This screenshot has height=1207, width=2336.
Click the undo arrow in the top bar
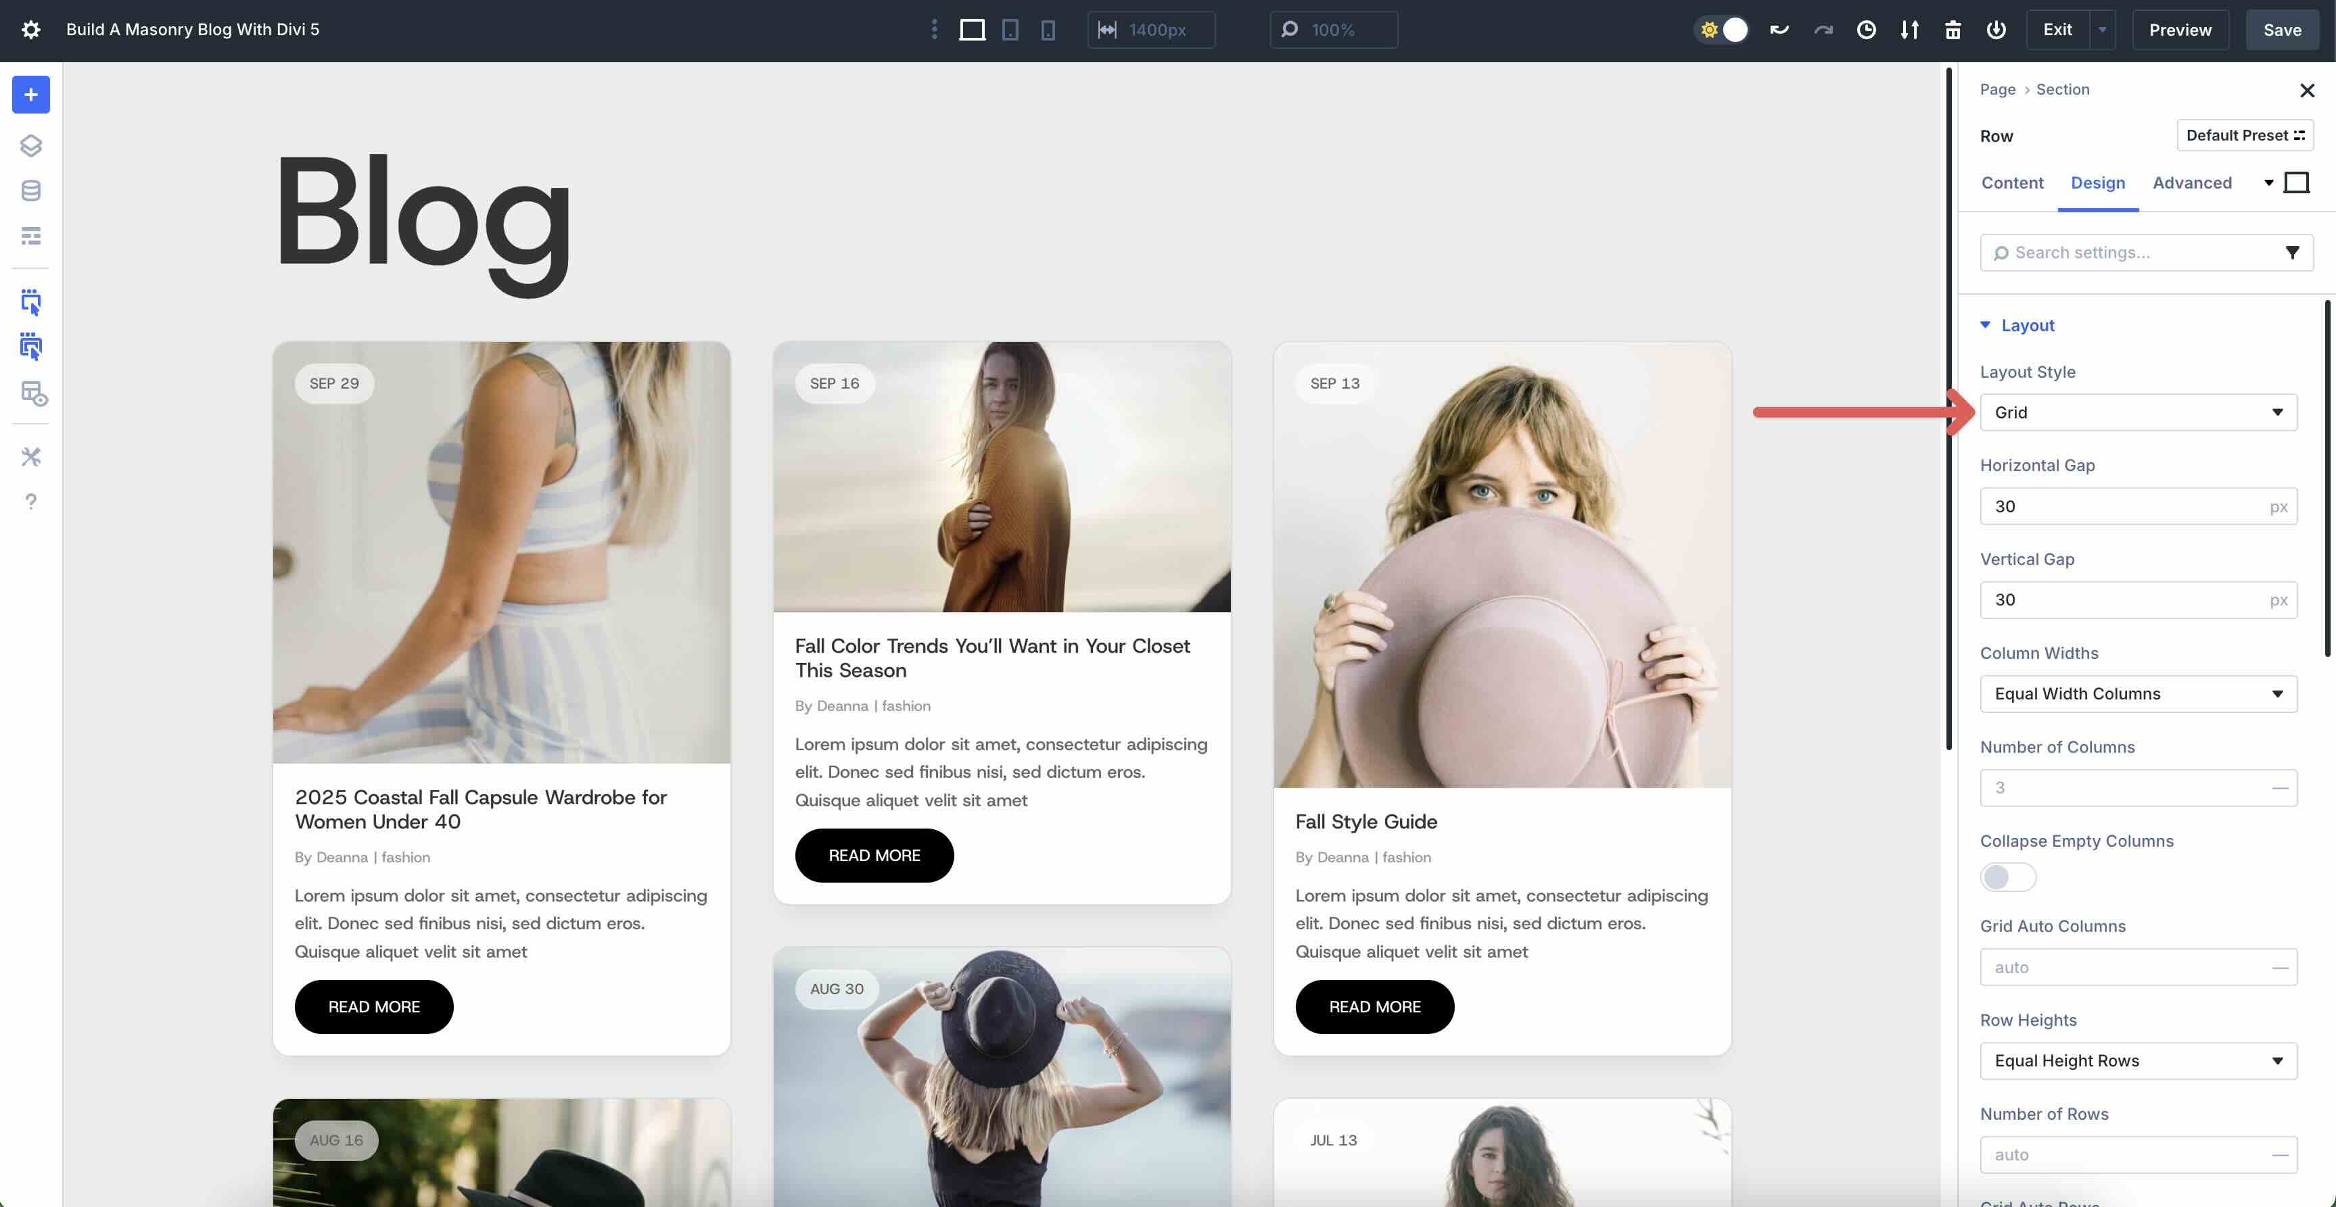(x=1779, y=29)
